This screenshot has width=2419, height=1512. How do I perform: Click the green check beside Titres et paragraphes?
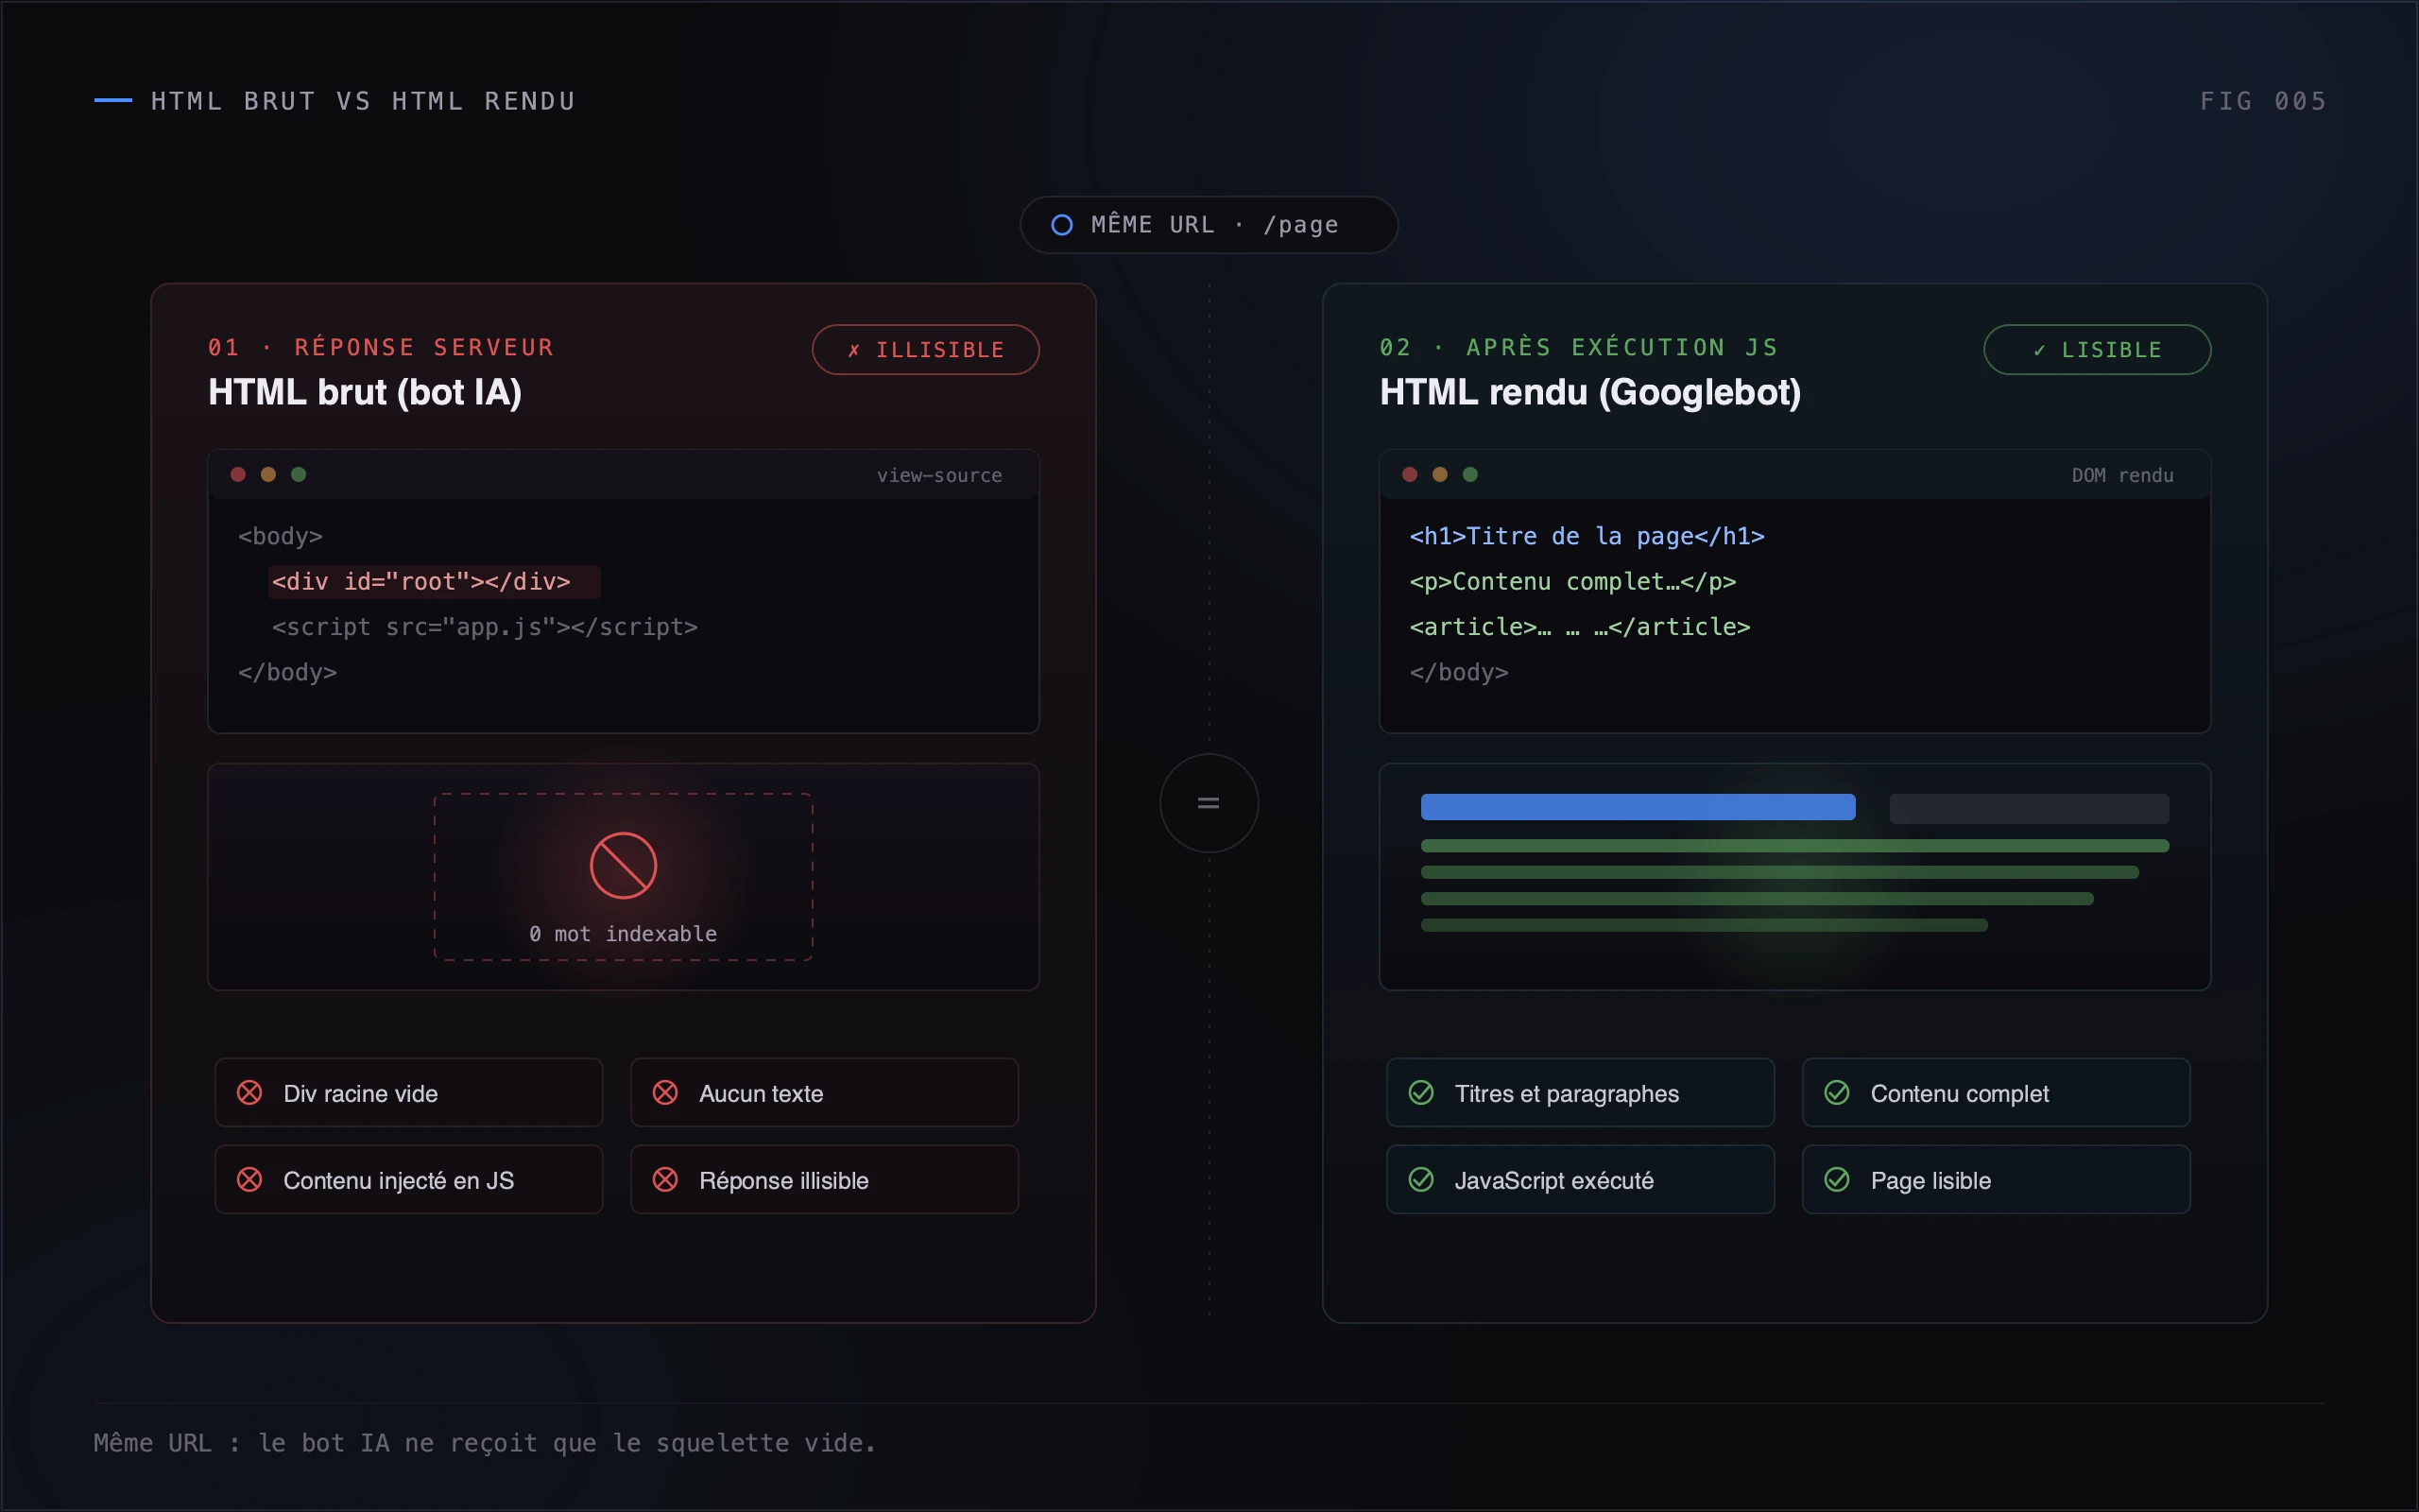pyautogui.click(x=1420, y=1093)
